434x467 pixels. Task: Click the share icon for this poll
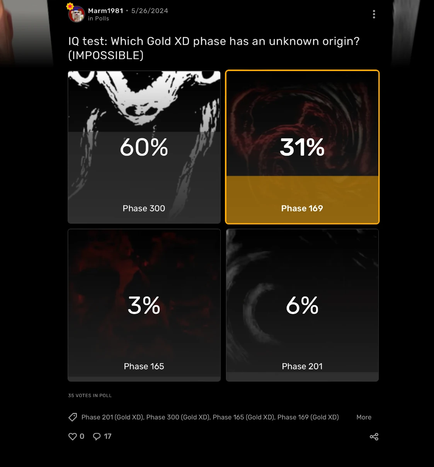(x=374, y=436)
